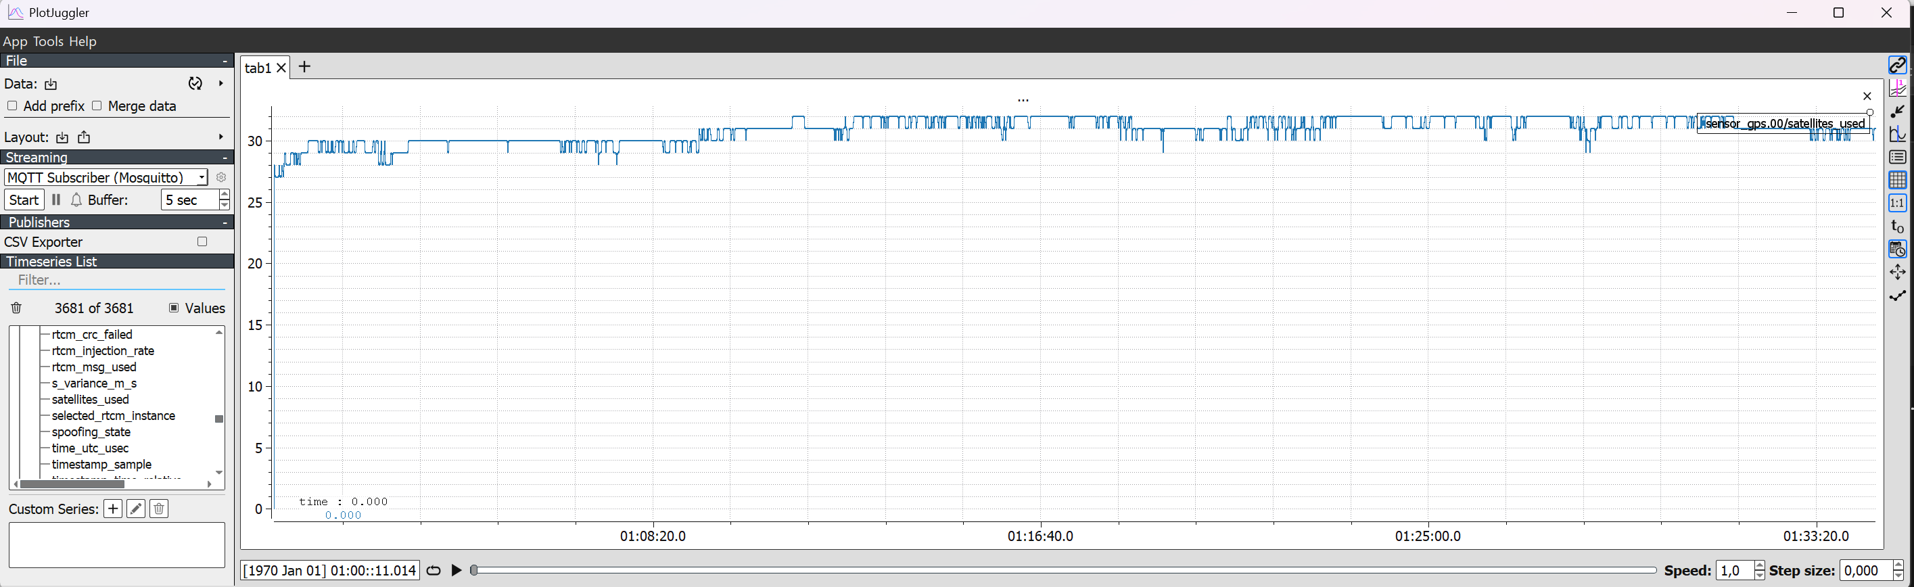Open the streaming plugin settings gear

tap(220, 178)
